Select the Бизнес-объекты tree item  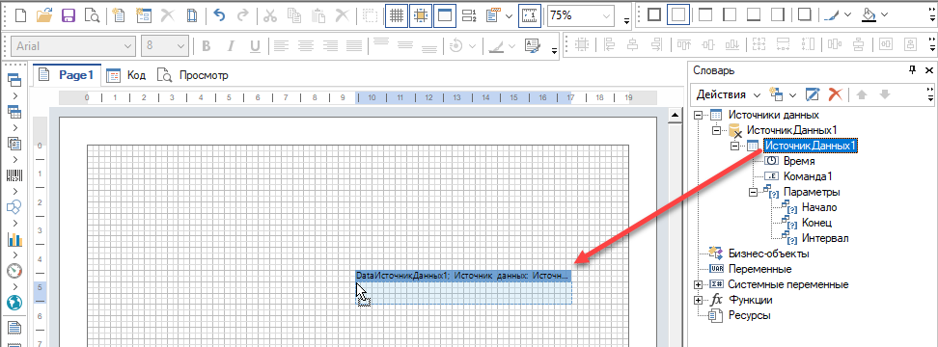tap(769, 254)
